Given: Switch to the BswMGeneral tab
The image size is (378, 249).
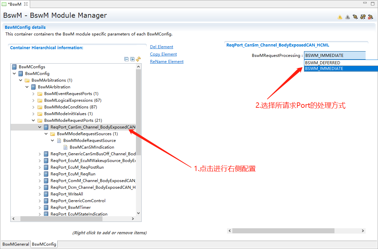Looking at the screenshot, I should point(16,244).
